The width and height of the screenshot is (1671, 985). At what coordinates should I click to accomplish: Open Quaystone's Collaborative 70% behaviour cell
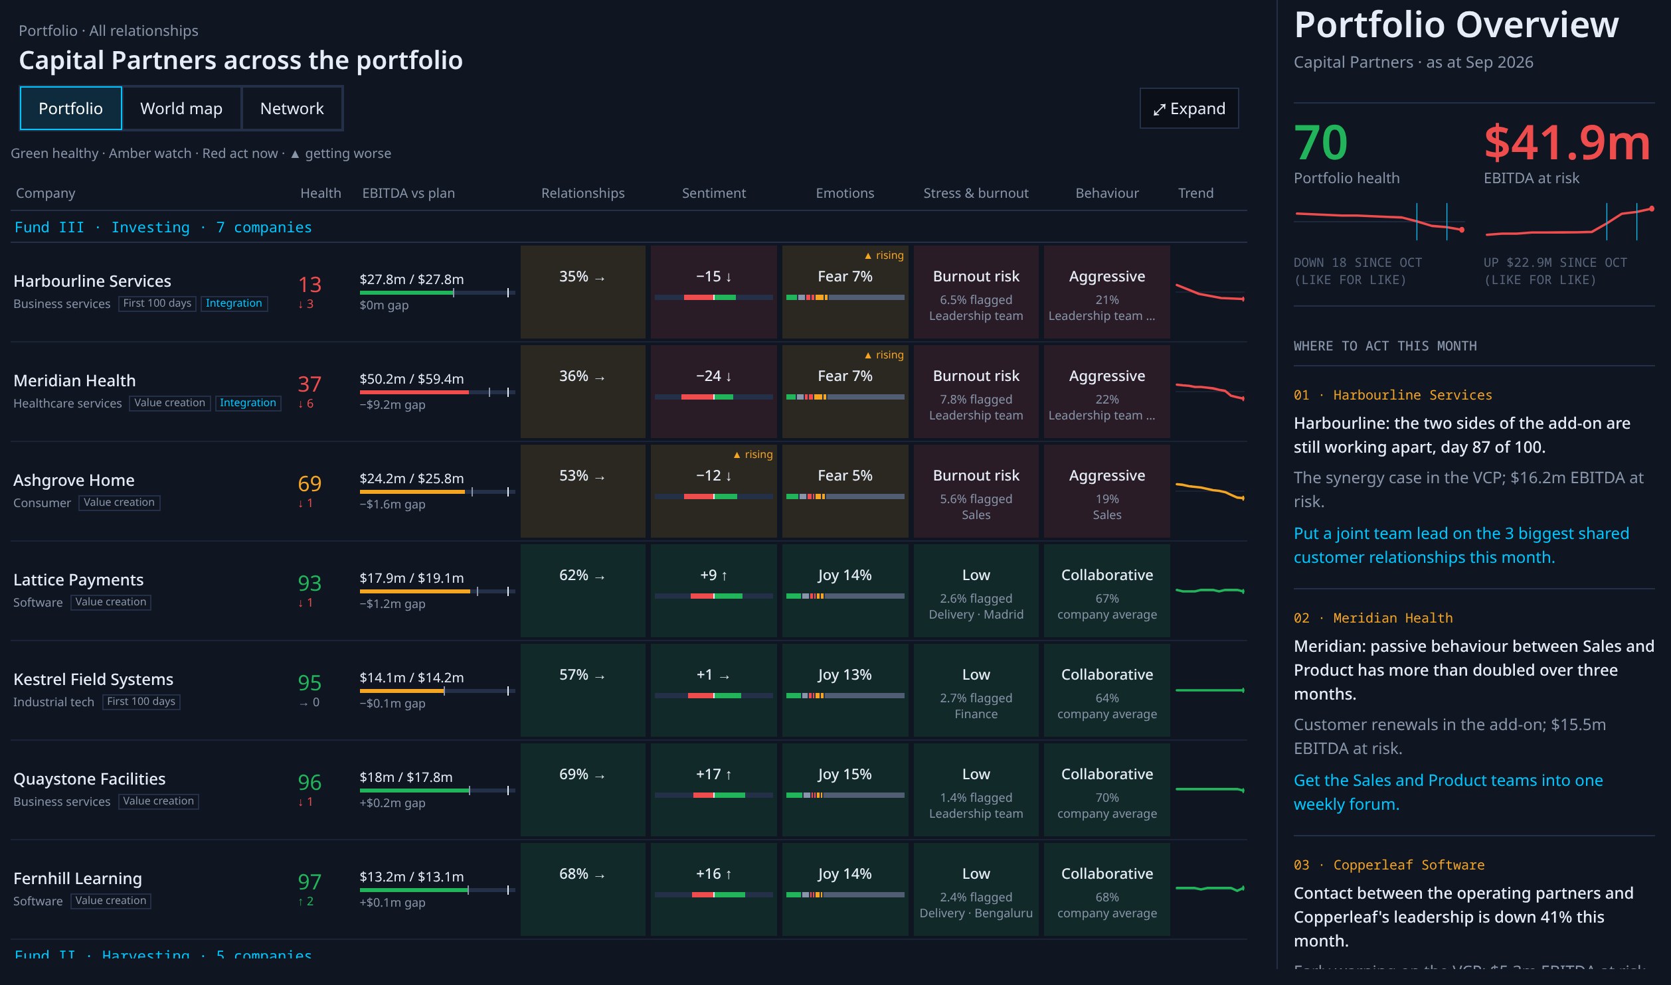[1106, 790]
